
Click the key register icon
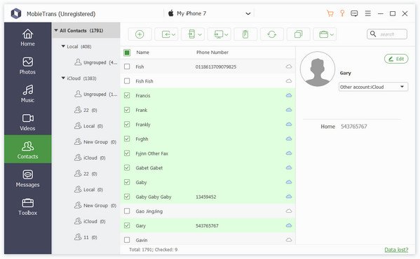coord(342,13)
